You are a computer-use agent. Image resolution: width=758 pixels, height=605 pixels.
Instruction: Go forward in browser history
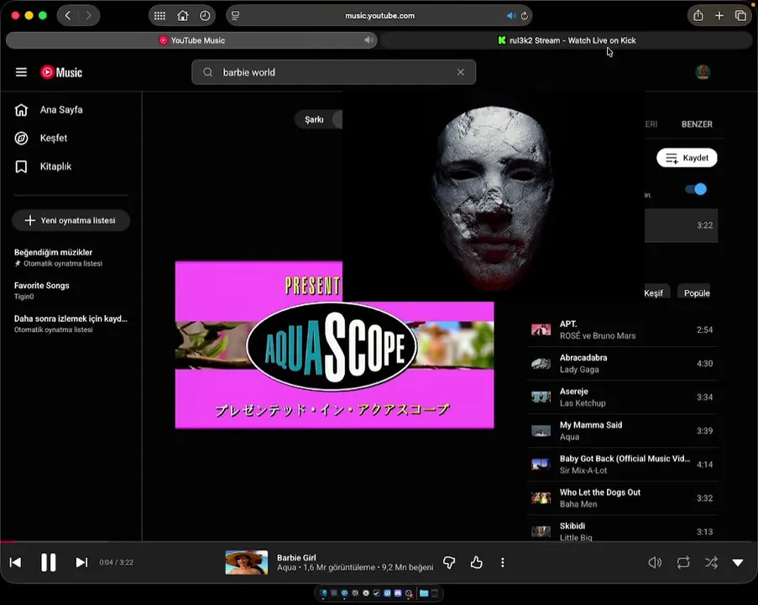(88, 15)
